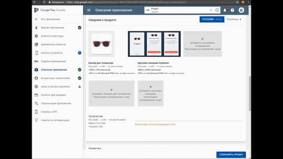Click the 'Возрастные ограничения' sidebar icon
The width and height of the screenshot is (283, 159).
point(36,78)
